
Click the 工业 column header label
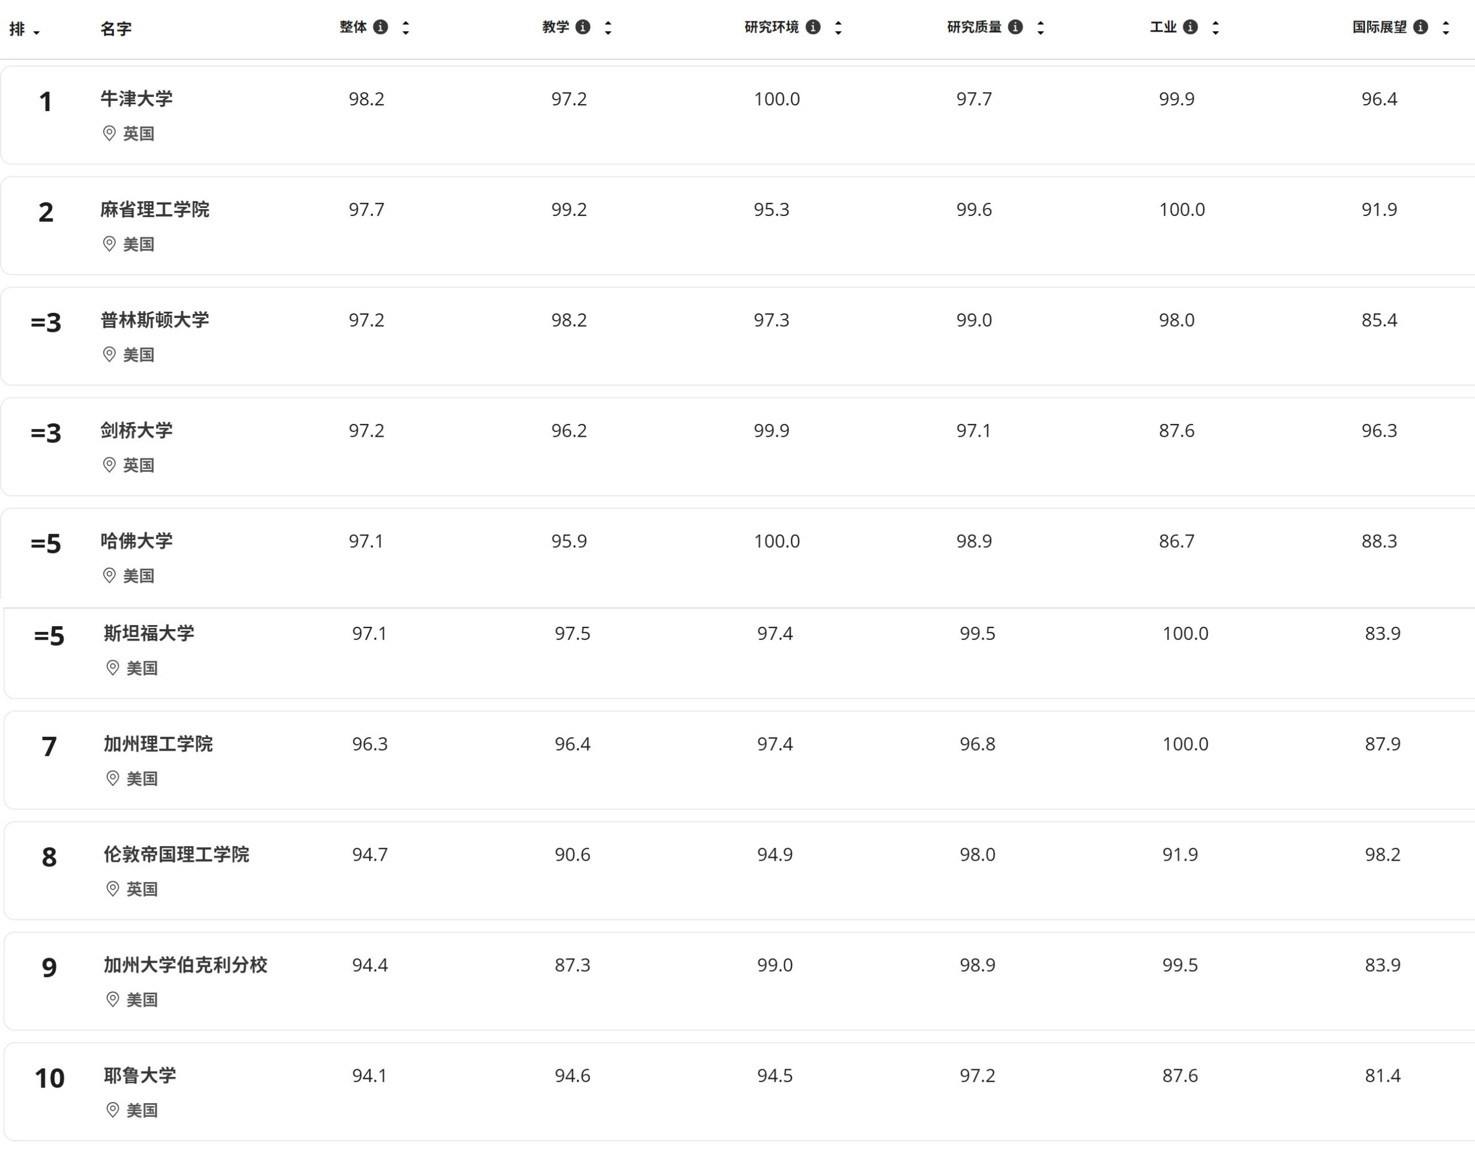coord(1163,27)
